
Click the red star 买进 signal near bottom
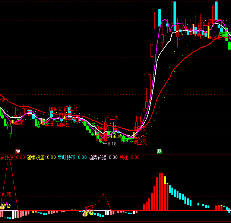click(x=136, y=138)
